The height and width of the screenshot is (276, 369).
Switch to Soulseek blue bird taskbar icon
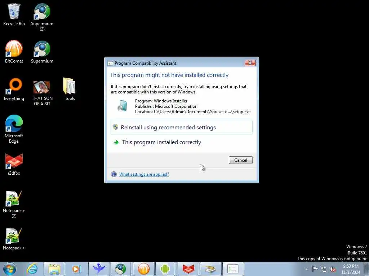[x=99, y=269]
